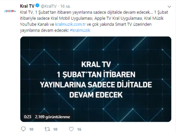Viewport: 176px width, 132px height.
Task: Click the 0:23 video duration label
Action: tap(28, 117)
